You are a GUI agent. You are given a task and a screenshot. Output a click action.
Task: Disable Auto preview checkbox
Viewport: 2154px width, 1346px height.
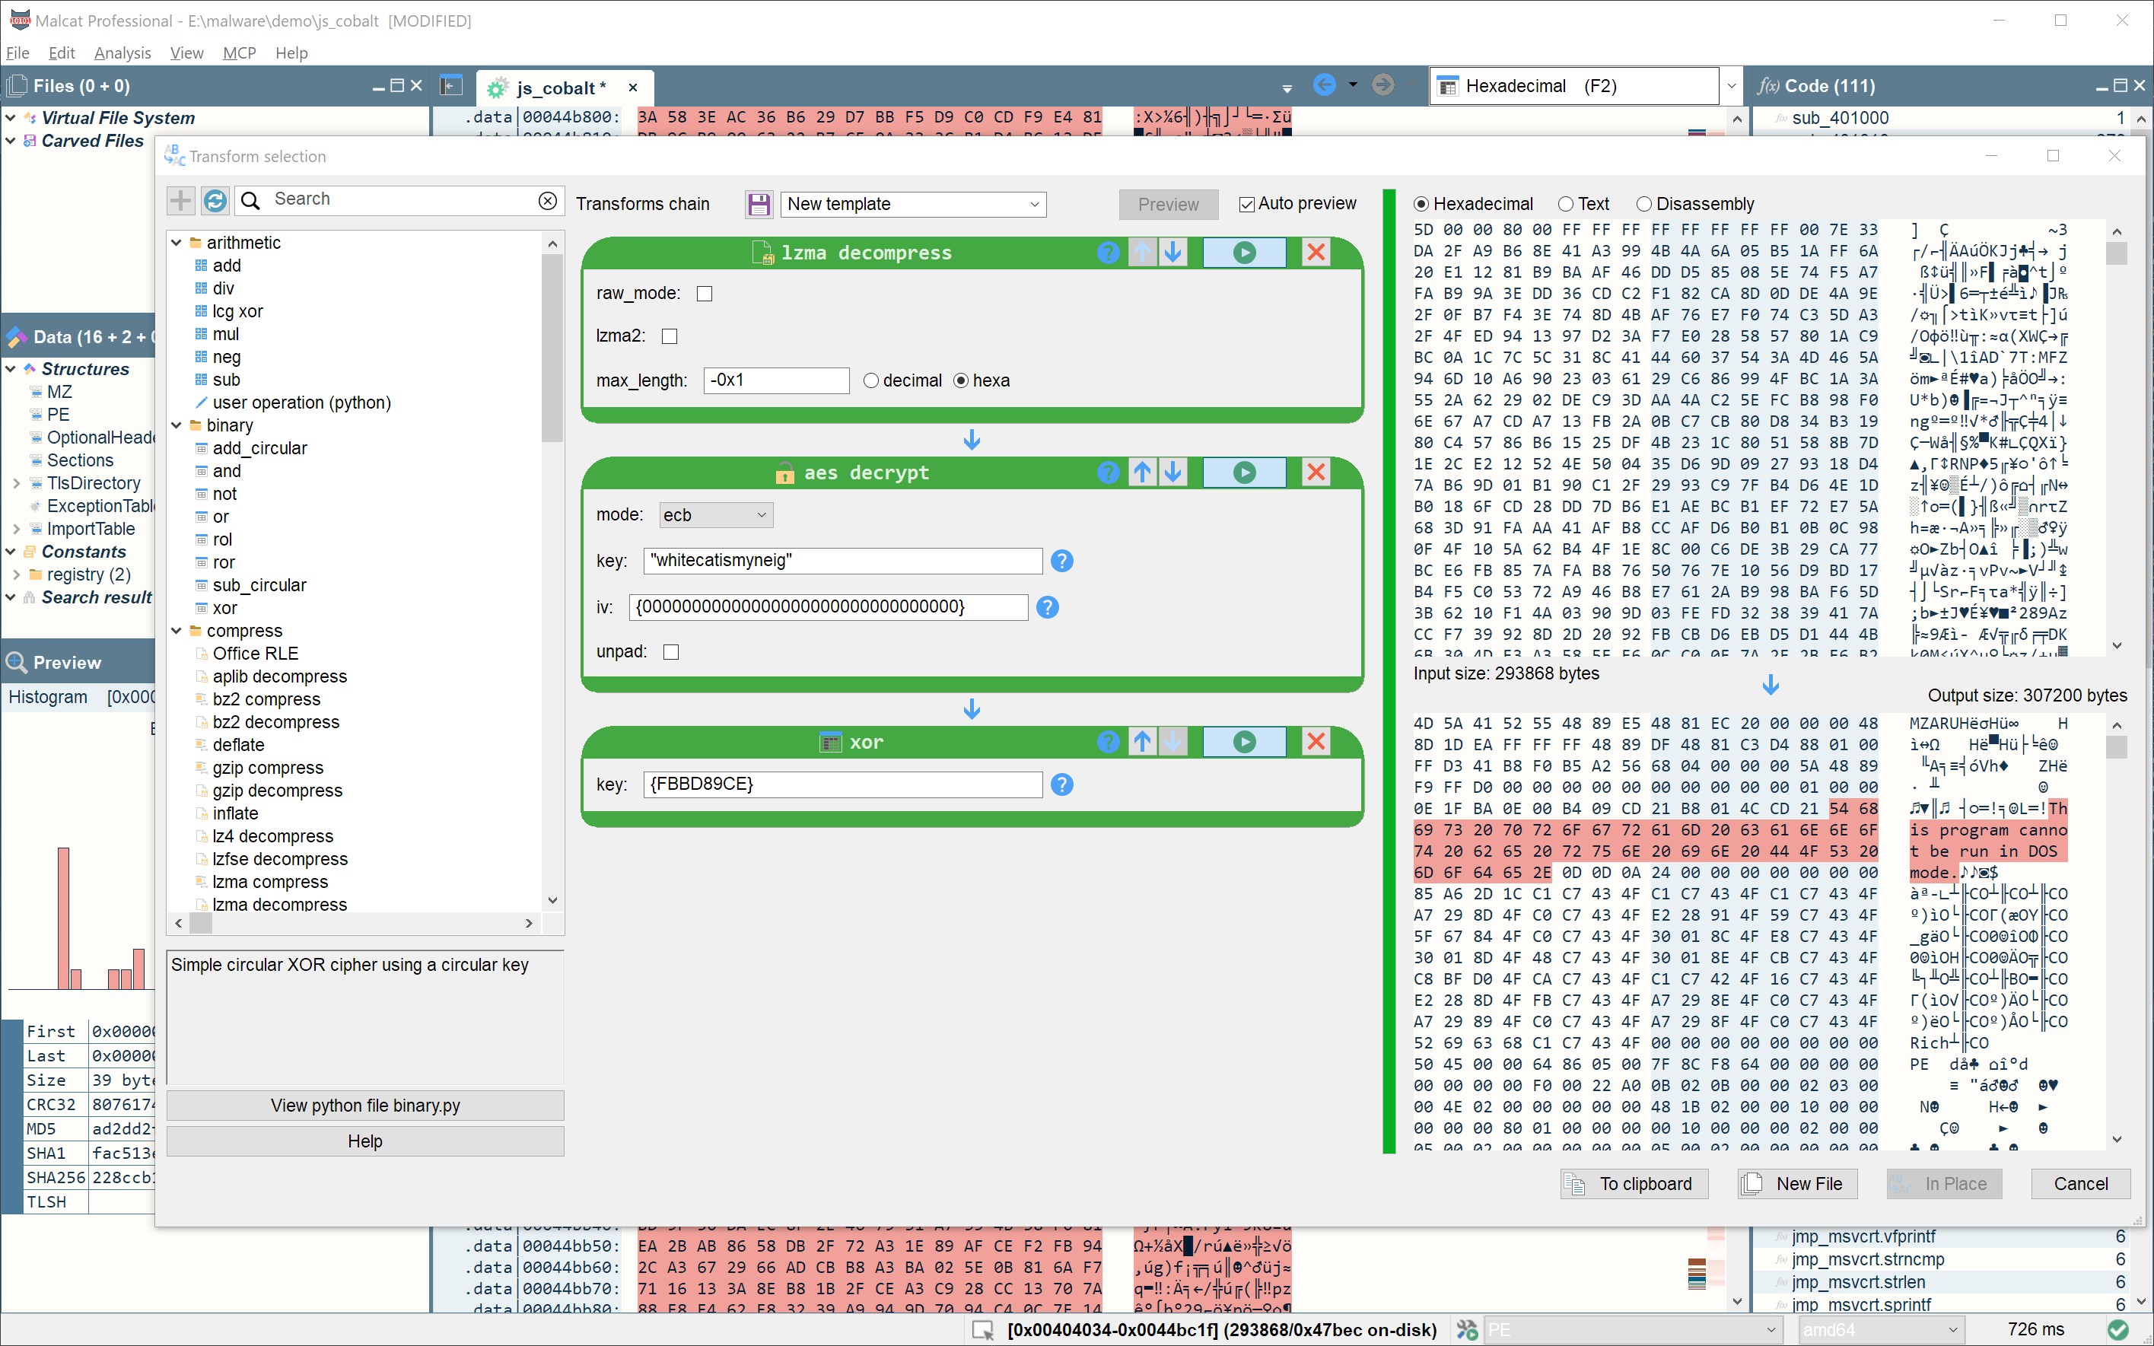point(1247,205)
